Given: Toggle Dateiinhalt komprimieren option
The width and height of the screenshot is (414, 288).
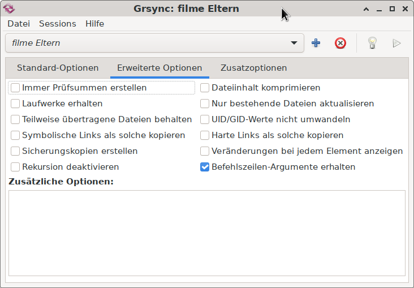Looking at the screenshot, I should point(205,88).
